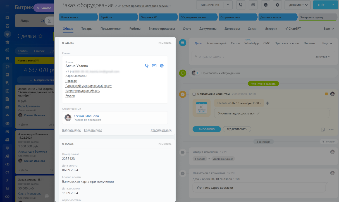Open the WhatsApp tab in timeline
This screenshot has width=339, height=202.
point(252,43)
